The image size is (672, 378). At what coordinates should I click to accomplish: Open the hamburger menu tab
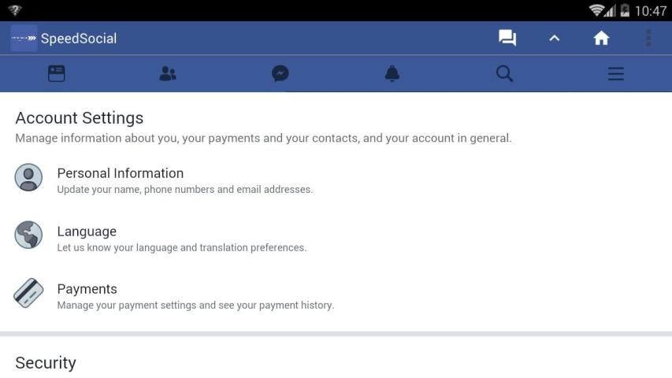click(x=615, y=74)
